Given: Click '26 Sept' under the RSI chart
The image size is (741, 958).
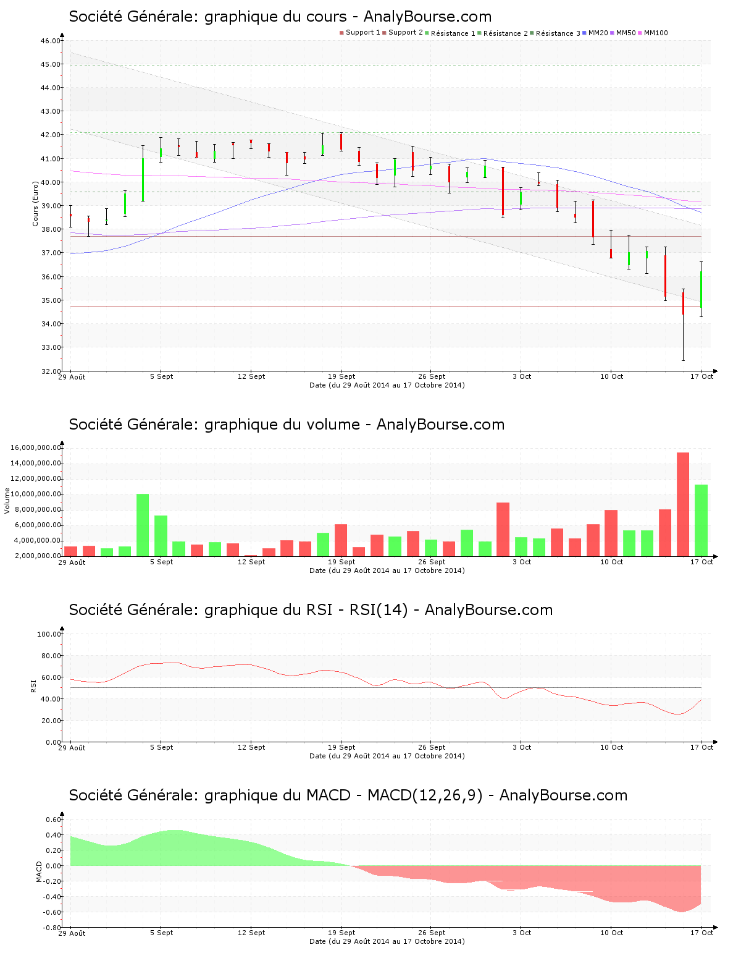Looking at the screenshot, I should pyautogui.click(x=432, y=747).
